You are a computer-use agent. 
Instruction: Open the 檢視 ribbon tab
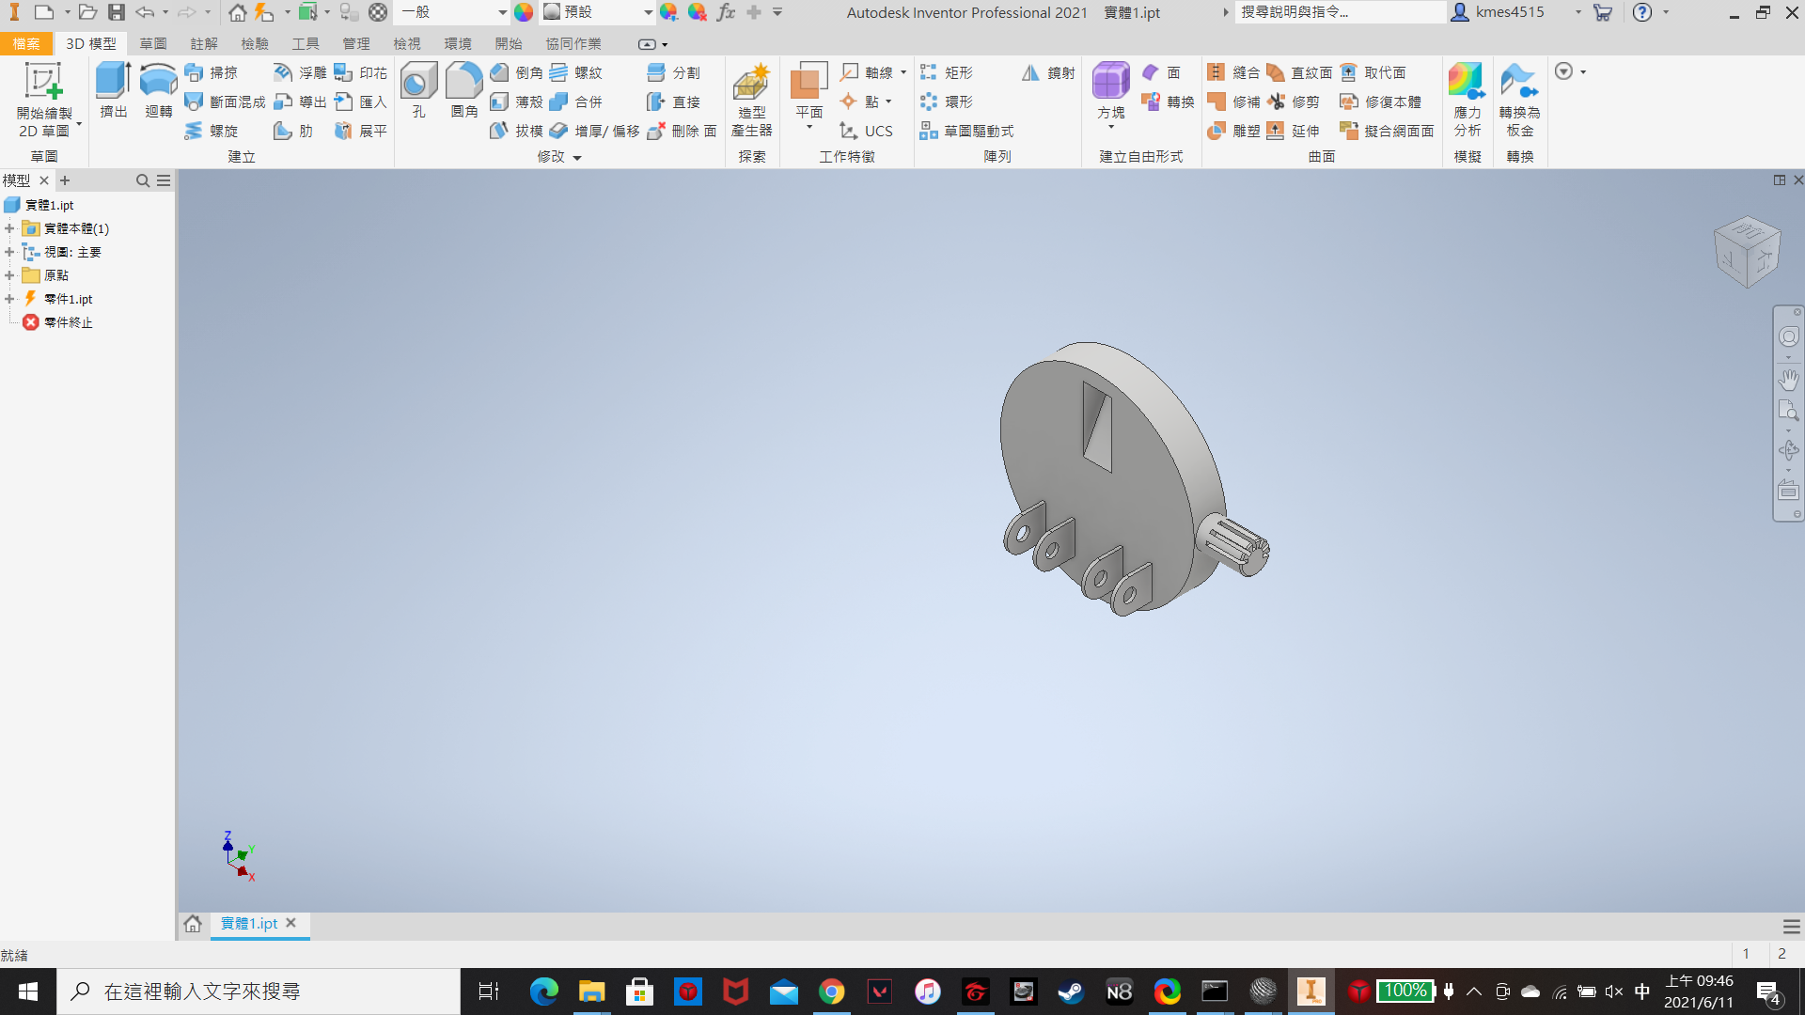pyautogui.click(x=406, y=44)
